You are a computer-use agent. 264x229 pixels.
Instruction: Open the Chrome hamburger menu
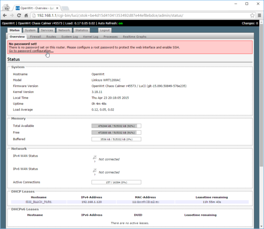pyautogui.click(x=259, y=15)
